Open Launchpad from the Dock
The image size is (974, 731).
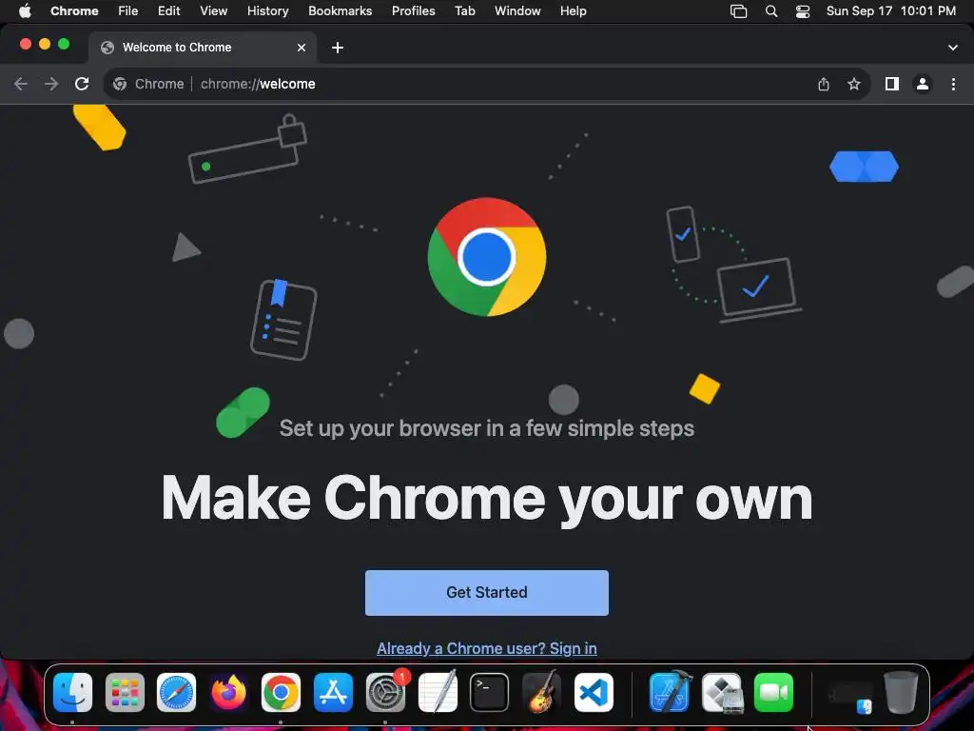point(125,693)
